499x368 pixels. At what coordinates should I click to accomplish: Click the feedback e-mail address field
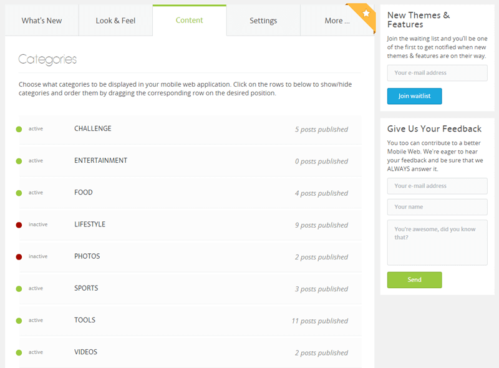pos(437,186)
